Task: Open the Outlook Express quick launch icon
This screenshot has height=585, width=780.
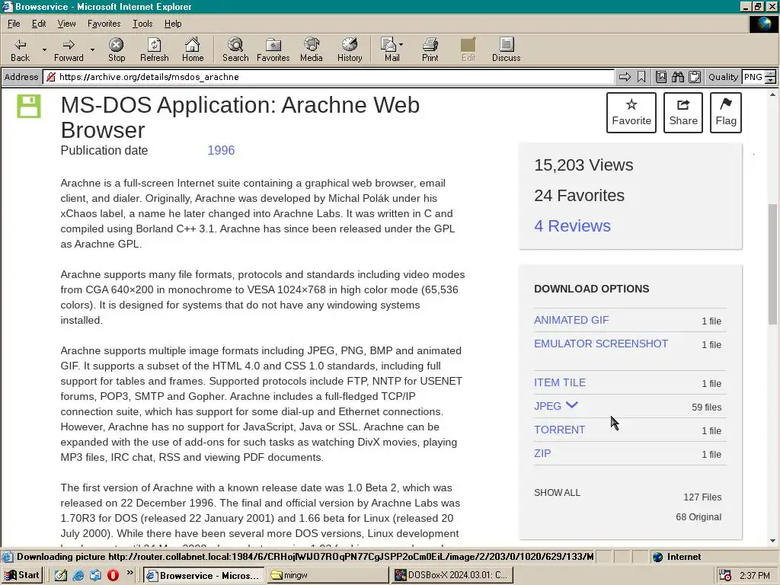Action: [x=95, y=575]
